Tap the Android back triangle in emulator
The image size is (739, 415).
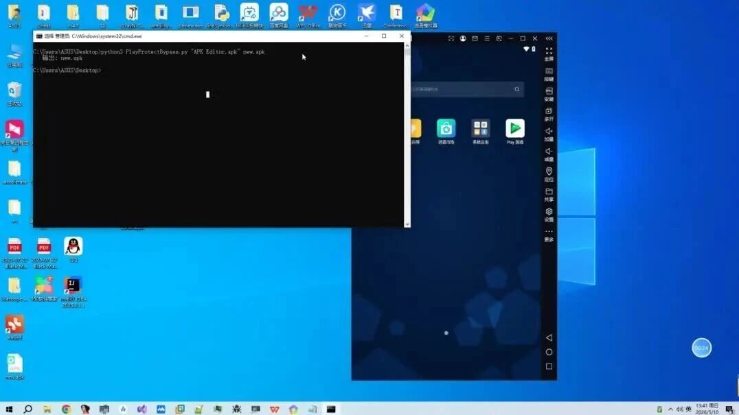coord(549,338)
